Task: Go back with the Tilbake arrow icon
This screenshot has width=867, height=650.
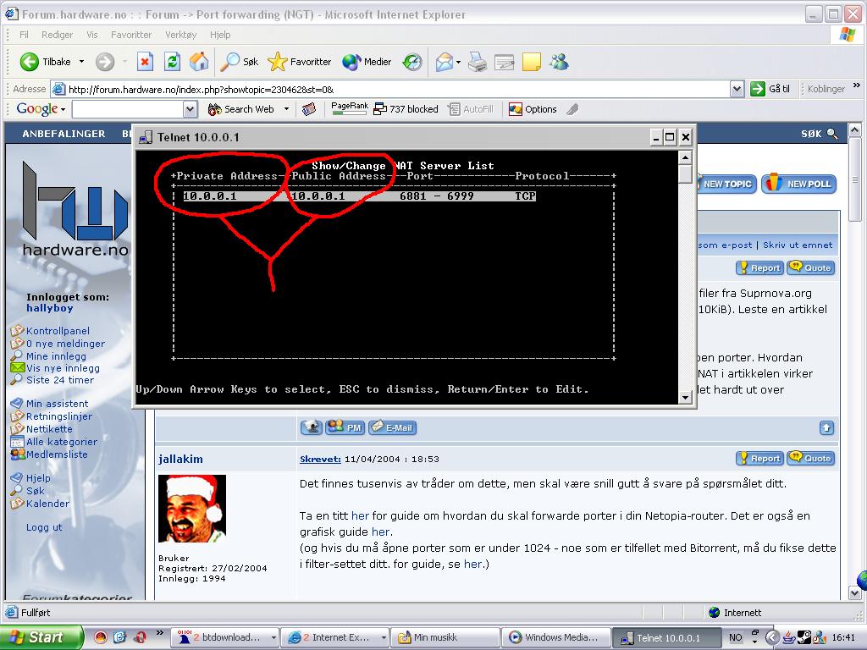Action: click(x=30, y=61)
